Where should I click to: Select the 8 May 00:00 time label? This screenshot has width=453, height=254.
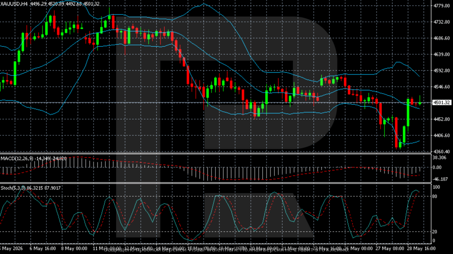(74, 248)
